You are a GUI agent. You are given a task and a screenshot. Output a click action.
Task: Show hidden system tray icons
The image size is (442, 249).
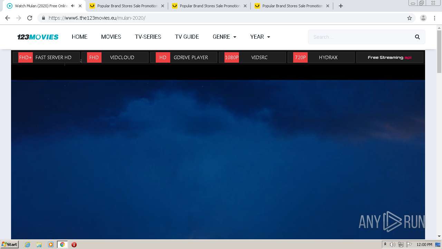point(385,245)
